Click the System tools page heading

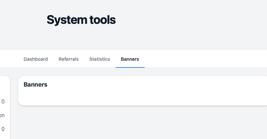click(81, 20)
